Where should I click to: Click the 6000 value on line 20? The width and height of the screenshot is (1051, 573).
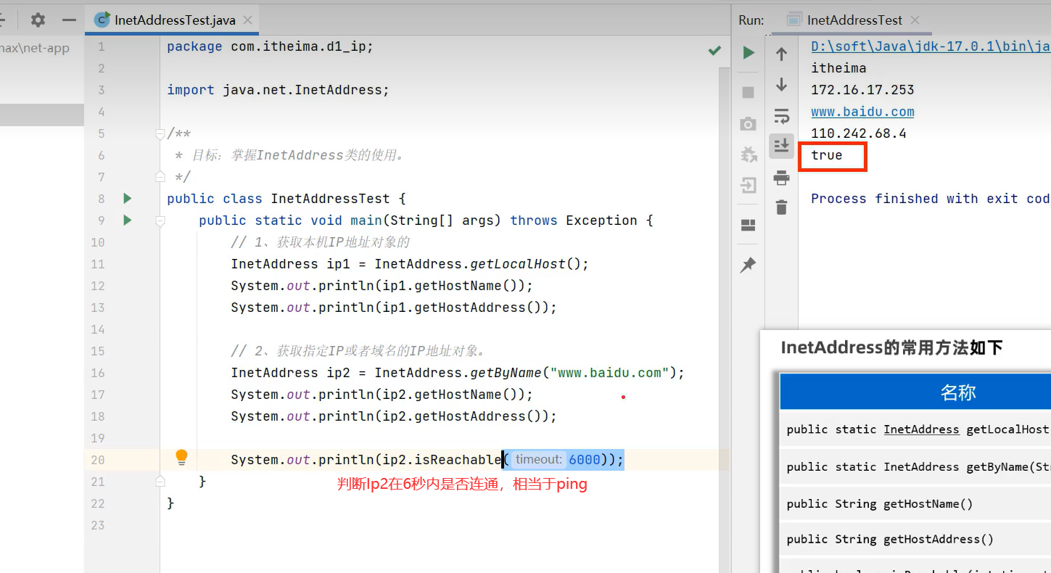click(x=585, y=460)
